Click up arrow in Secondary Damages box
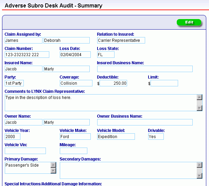 (x=199, y=165)
